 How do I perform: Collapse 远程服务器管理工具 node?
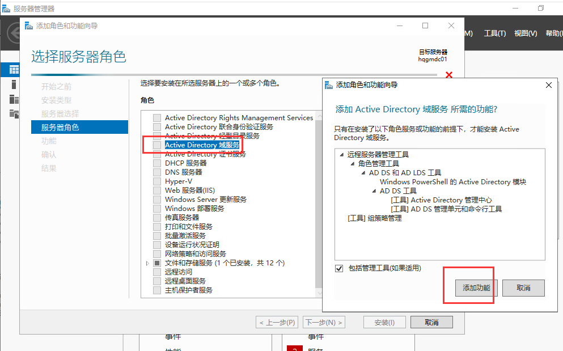pos(341,155)
